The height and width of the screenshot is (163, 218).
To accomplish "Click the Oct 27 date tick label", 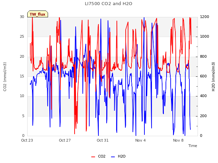I will click(x=65, y=140).
